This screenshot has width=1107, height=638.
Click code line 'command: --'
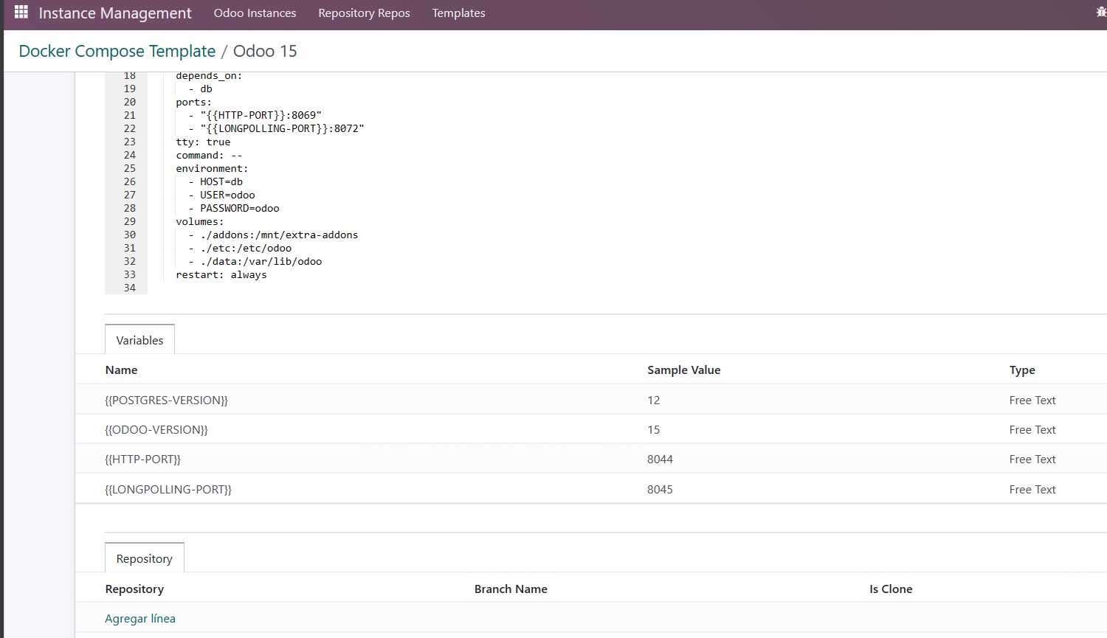(209, 155)
